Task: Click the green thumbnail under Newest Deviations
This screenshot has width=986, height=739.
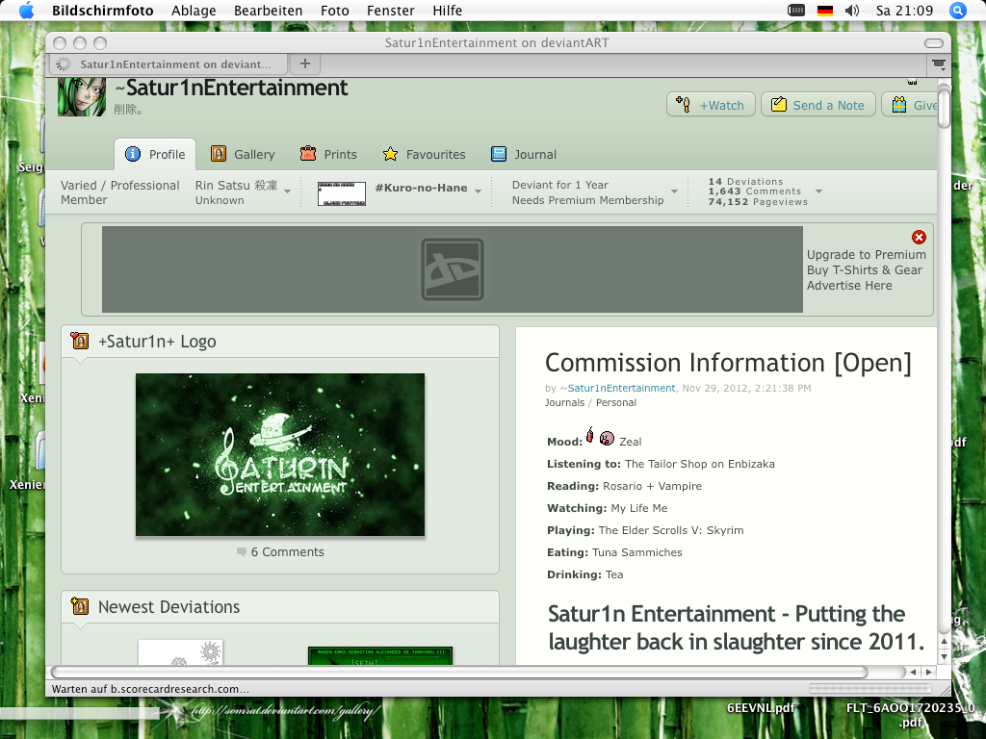Action: tap(380, 656)
